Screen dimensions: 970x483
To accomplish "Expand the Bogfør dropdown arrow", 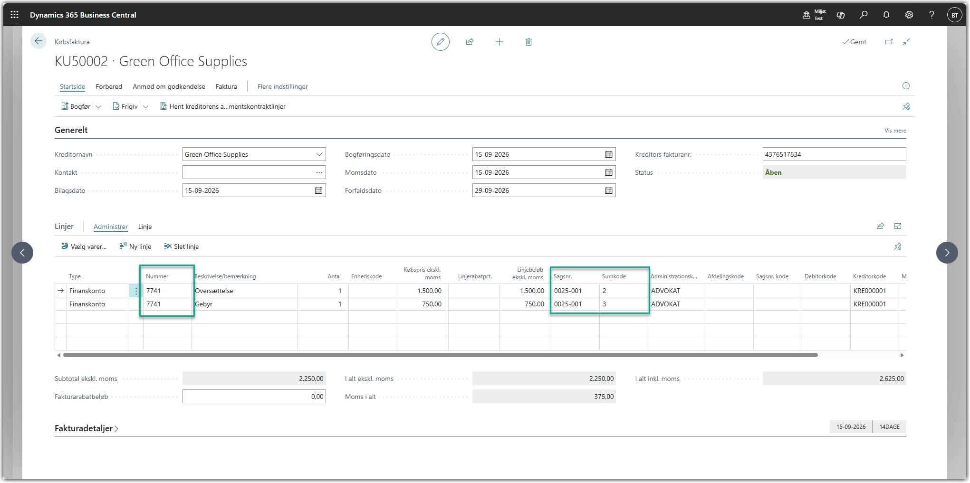I will [98, 107].
